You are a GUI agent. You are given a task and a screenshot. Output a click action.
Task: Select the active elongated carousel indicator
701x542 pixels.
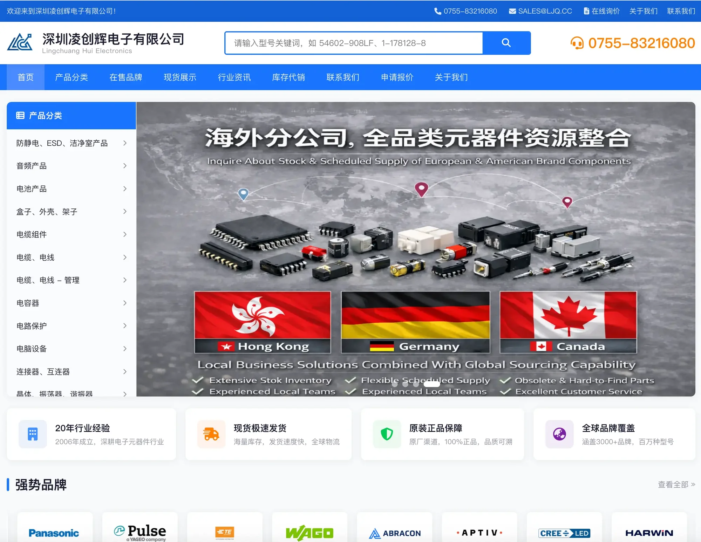click(431, 384)
